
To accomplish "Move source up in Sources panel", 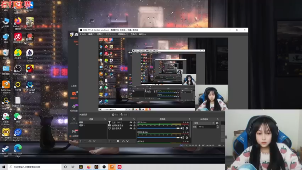I will pos(123,141).
